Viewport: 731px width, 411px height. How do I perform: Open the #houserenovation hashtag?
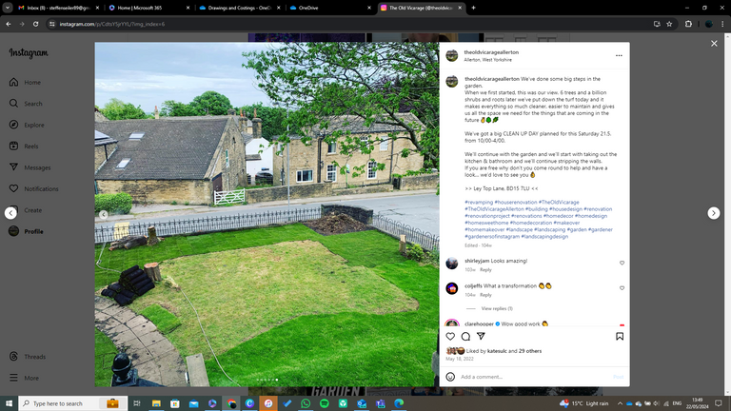point(516,203)
